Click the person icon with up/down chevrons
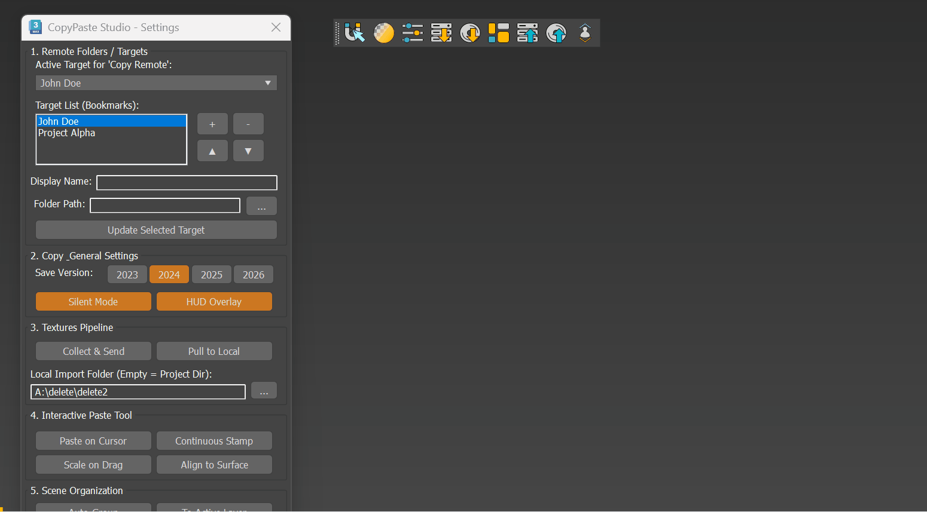This screenshot has width=927, height=512. coord(584,33)
